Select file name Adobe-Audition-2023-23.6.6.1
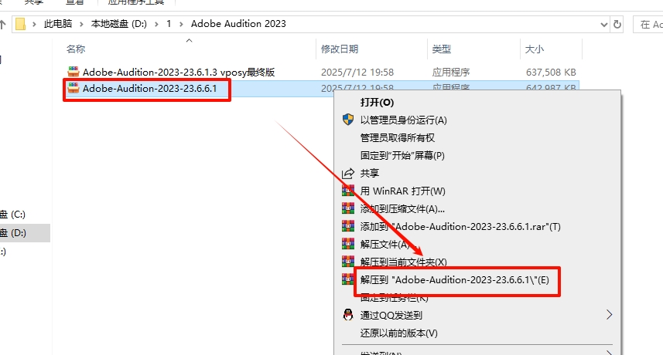663x355 pixels. point(149,88)
